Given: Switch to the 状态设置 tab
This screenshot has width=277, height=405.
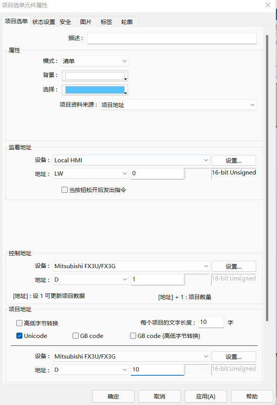Looking at the screenshot, I should pyautogui.click(x=44, y=22).
